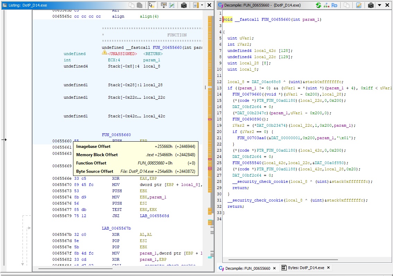Image resolution: width=393 pixels, height=276 pixels.
Task: Open the Decompile panel's dropdown menu arrow
Action: 379,5
